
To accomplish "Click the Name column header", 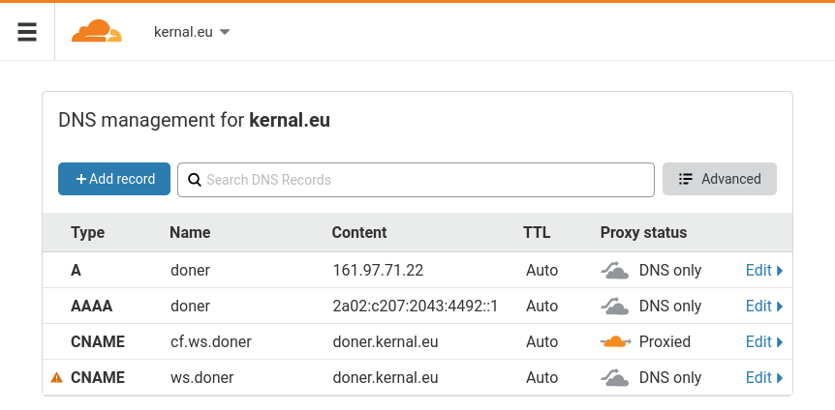I will [x=190, y=233].
